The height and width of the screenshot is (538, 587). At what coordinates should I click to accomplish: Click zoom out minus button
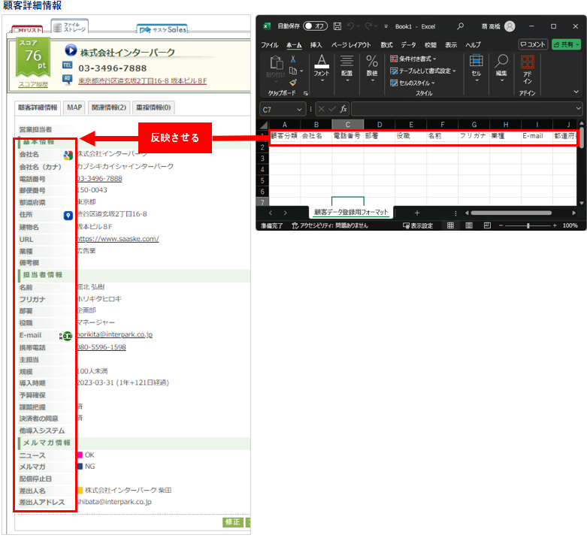pos(501,225)
